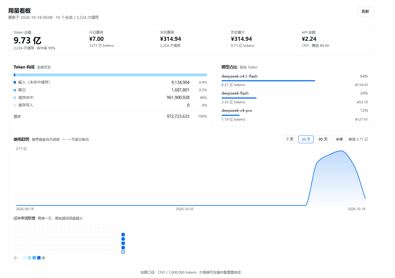Click the 24% share value
This screenshot has height=278, width=395.
click(364, 93)
